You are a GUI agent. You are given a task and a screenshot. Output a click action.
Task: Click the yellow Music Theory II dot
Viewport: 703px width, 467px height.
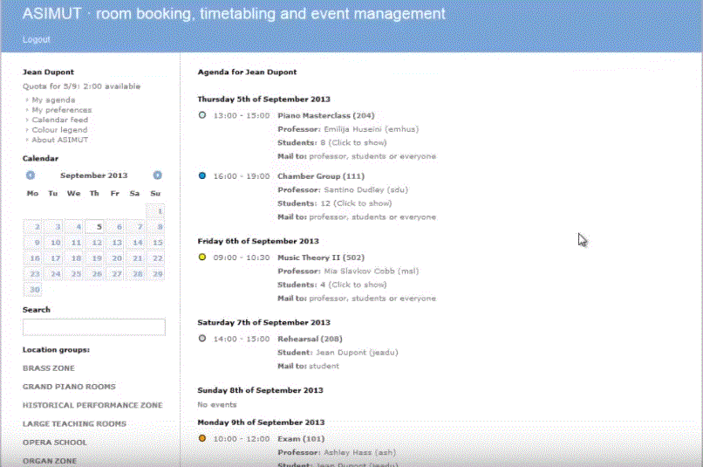click(x=202, y=258)
